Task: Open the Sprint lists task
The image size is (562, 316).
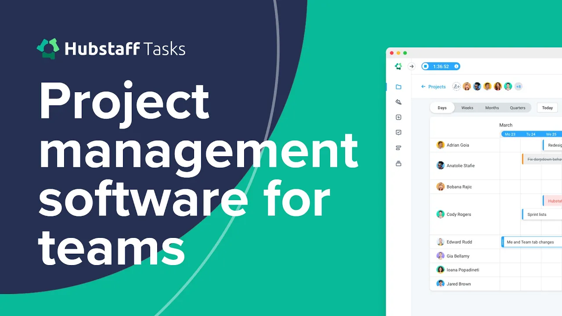Action: [x=542, y=214]
